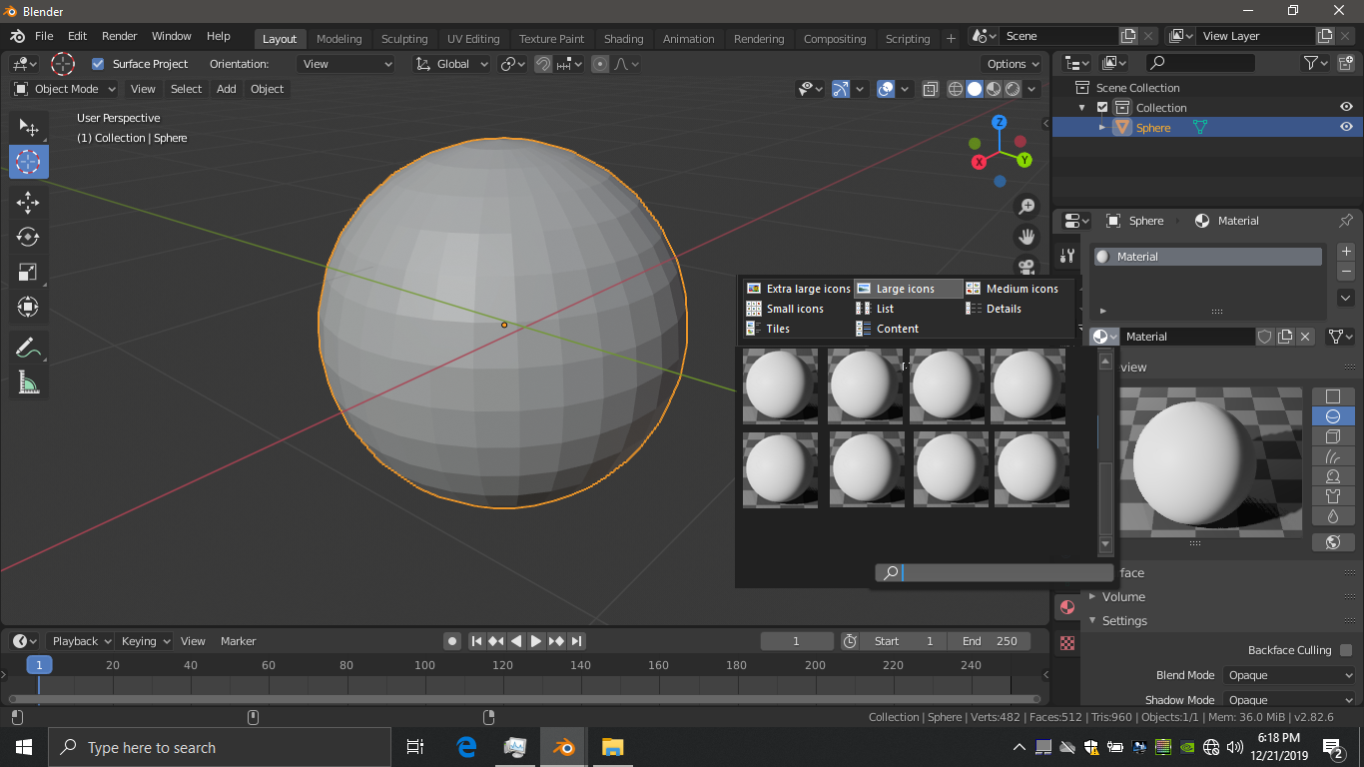Open the Render menu

point(119,36)
